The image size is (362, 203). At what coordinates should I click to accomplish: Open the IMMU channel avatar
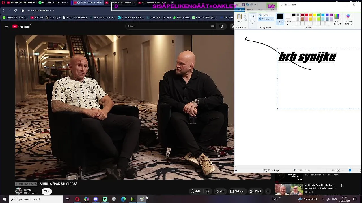click(x=19, y=191)
